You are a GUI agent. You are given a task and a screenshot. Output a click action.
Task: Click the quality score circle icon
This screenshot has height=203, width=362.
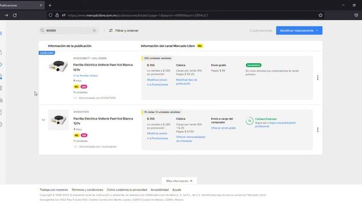[249, 121]
